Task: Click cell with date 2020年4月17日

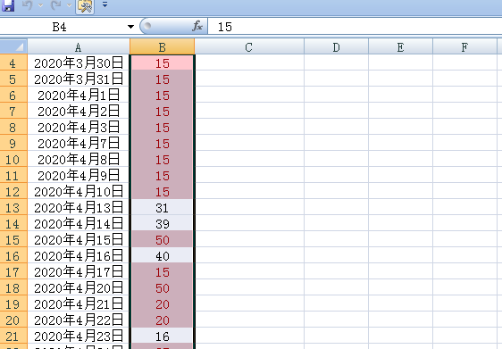Action: [x=79, y=271]
